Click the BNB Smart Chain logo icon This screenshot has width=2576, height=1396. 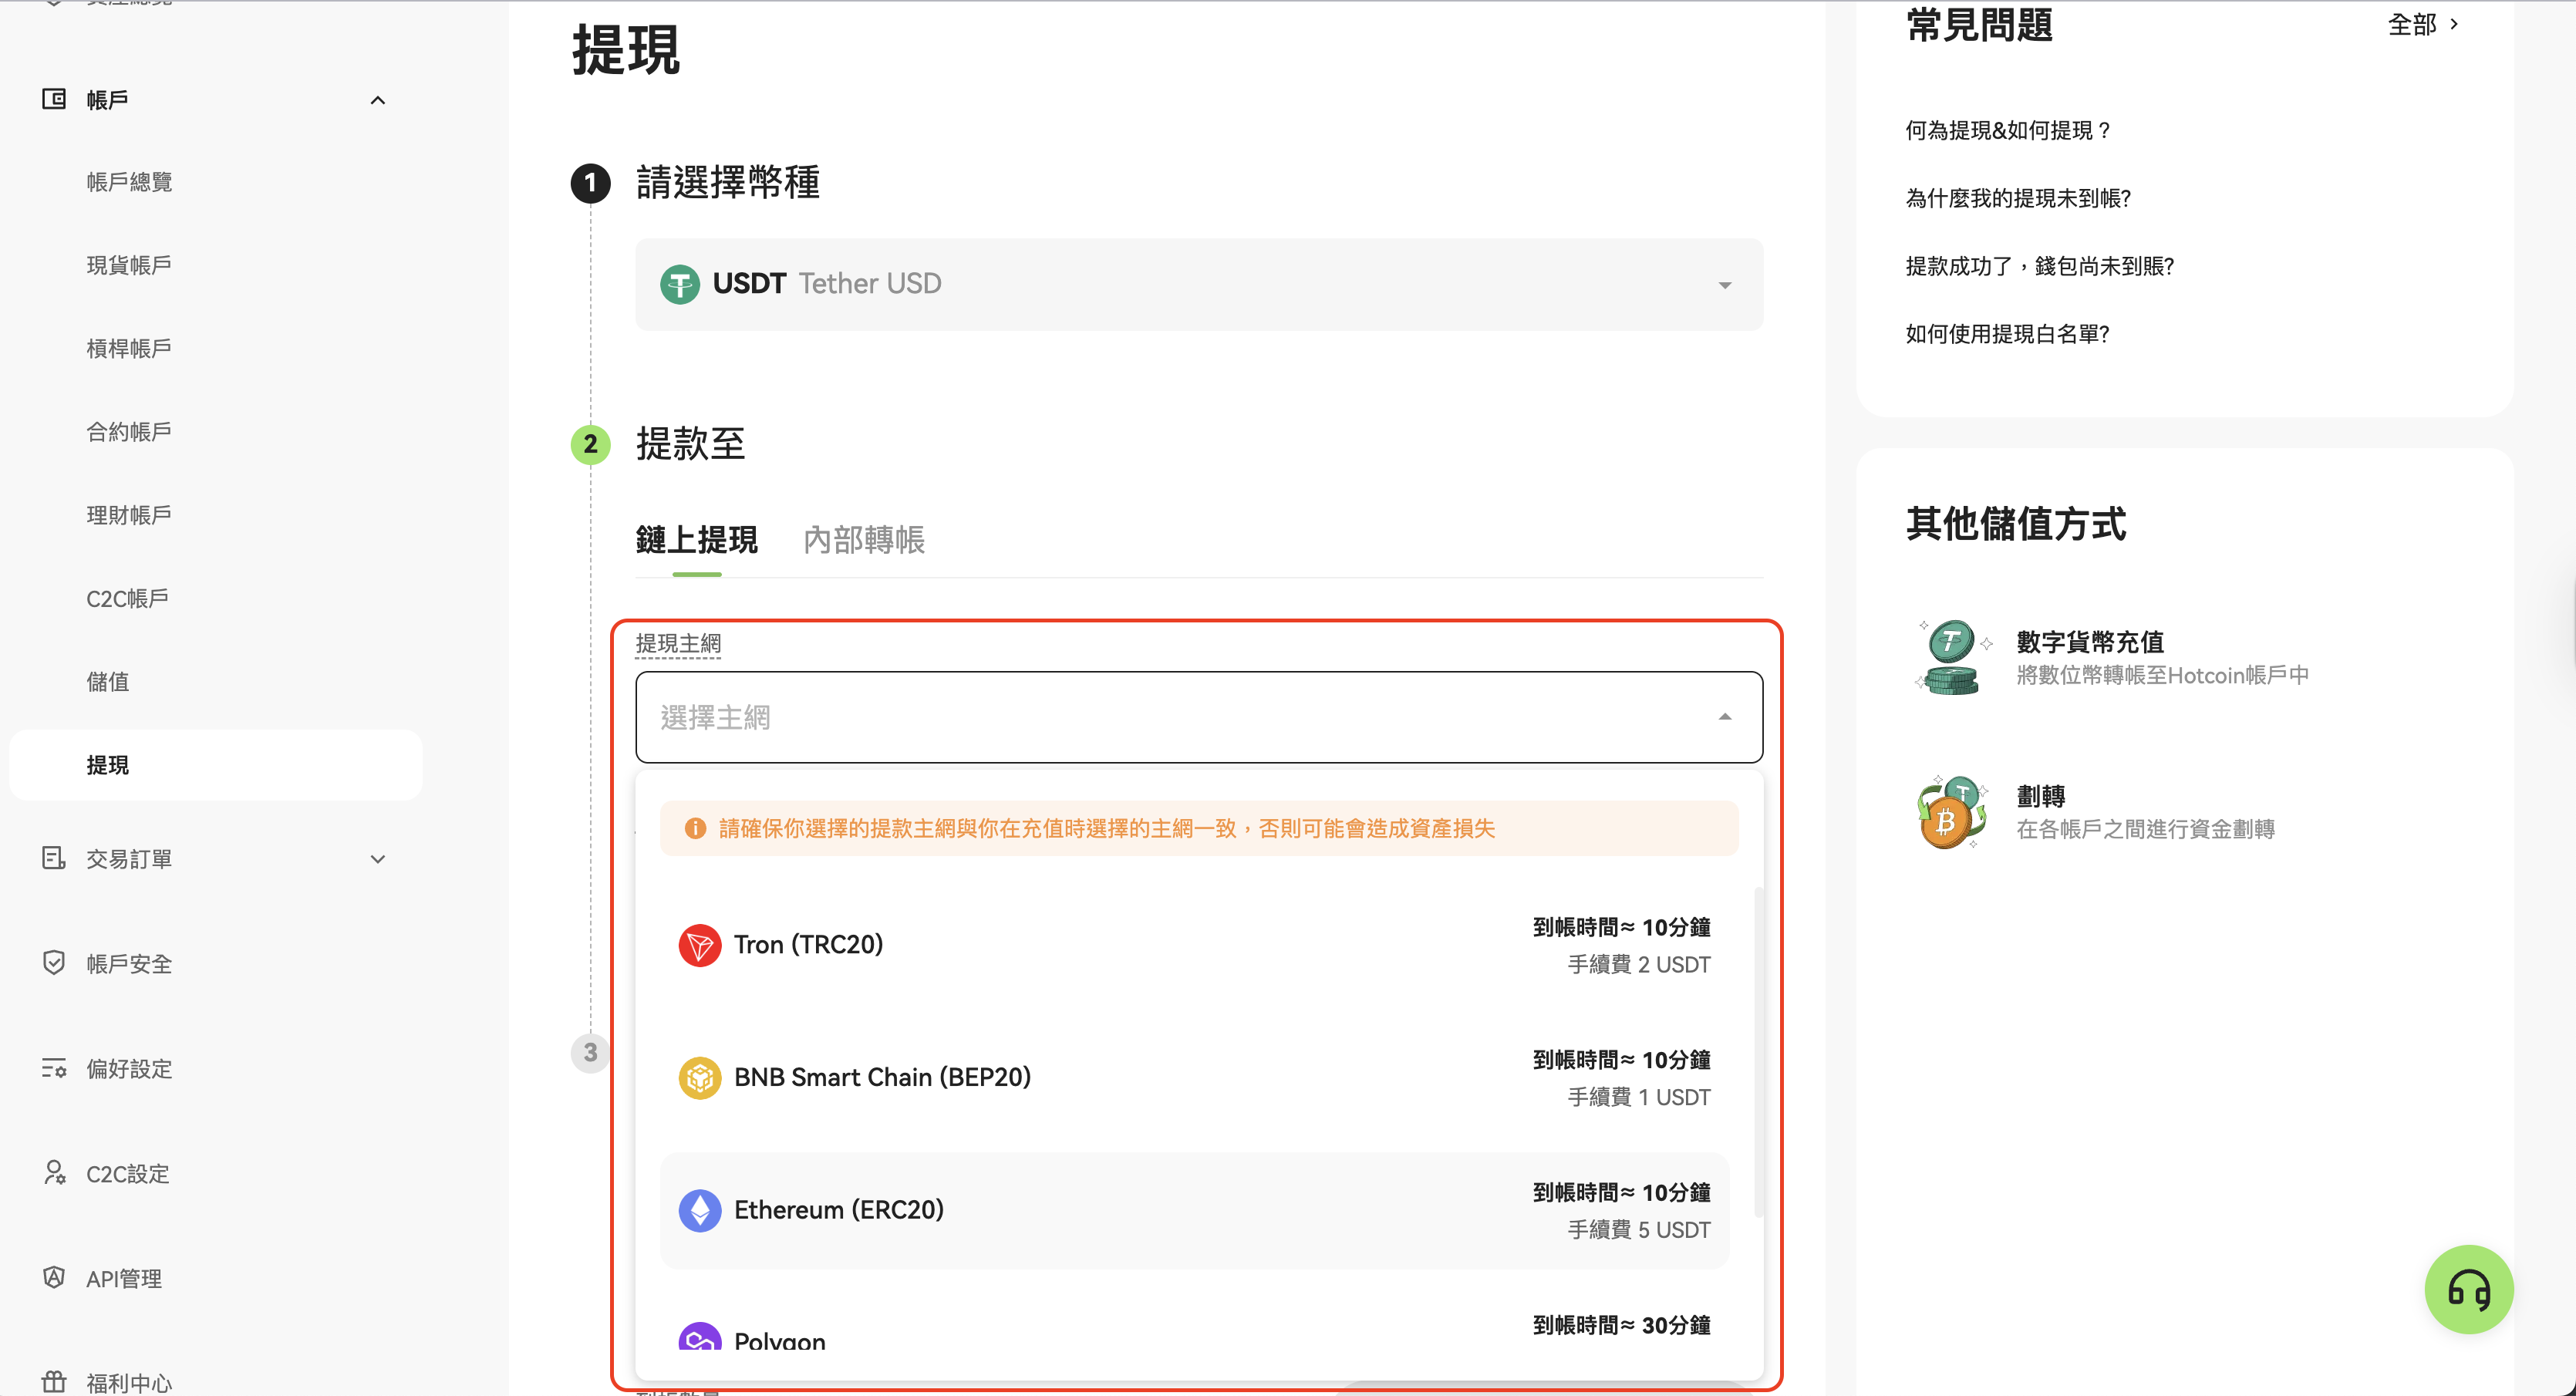pyautogui.click(x=699, y=1077)
